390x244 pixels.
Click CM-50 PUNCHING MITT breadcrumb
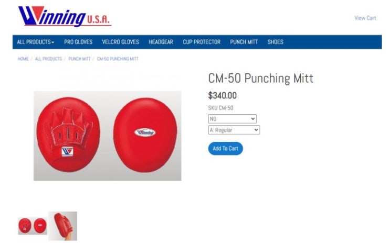click(x=118, y=59)
